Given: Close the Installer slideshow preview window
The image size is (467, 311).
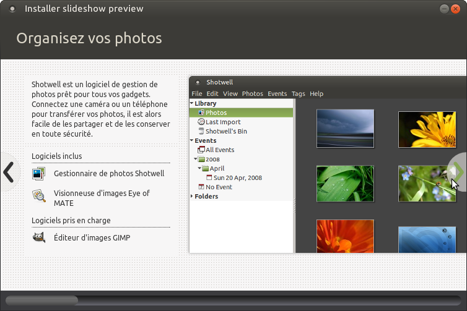Looking at the screenshot, I should 455,9.
